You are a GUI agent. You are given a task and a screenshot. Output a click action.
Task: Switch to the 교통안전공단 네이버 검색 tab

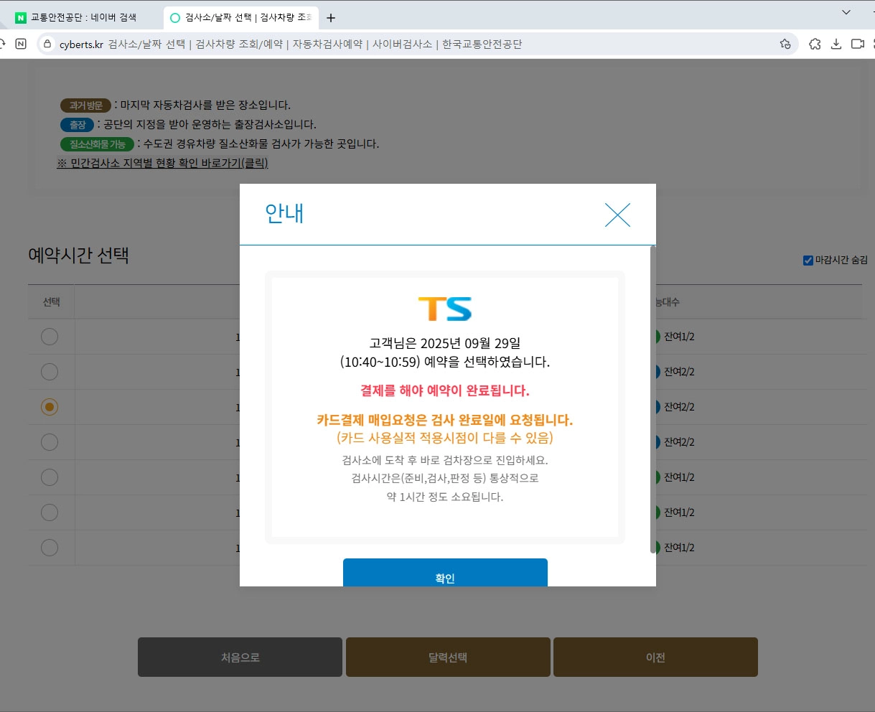tap(79, 16)
